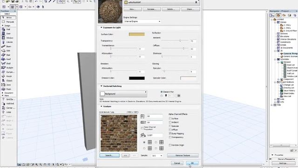Image resolution: width=298 pixels, height=168 pixels.
Task: Uncheck the Bump Mapping checkbox
Action: click(170, 133)
